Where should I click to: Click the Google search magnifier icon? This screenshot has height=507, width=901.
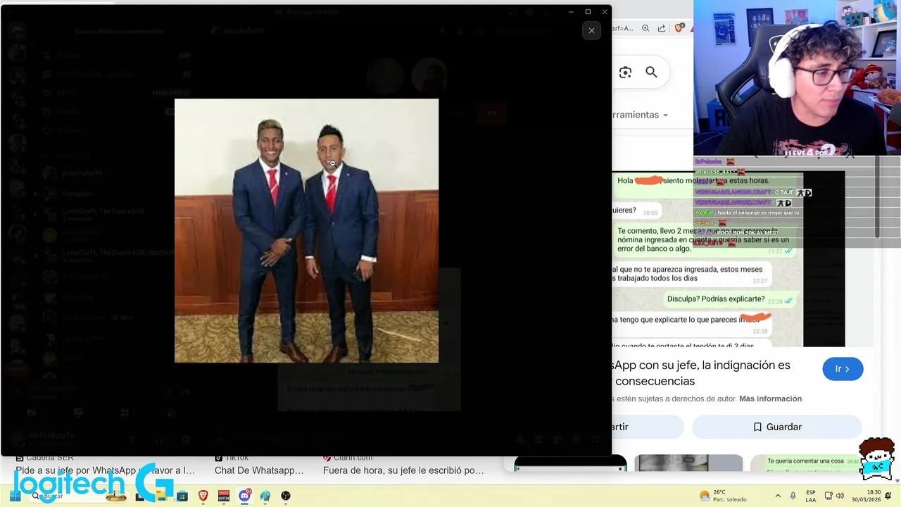coord(651,72)
